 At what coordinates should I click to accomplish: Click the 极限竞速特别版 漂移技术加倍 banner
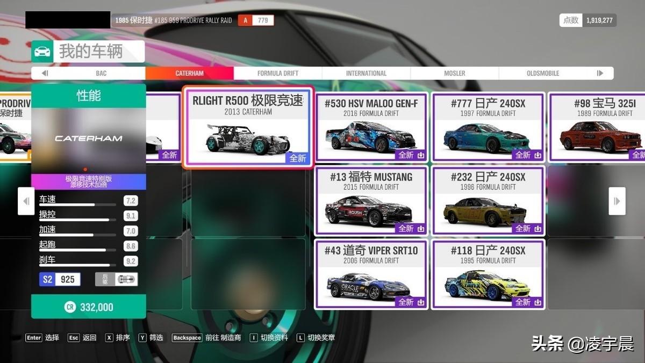pos(89,181)
